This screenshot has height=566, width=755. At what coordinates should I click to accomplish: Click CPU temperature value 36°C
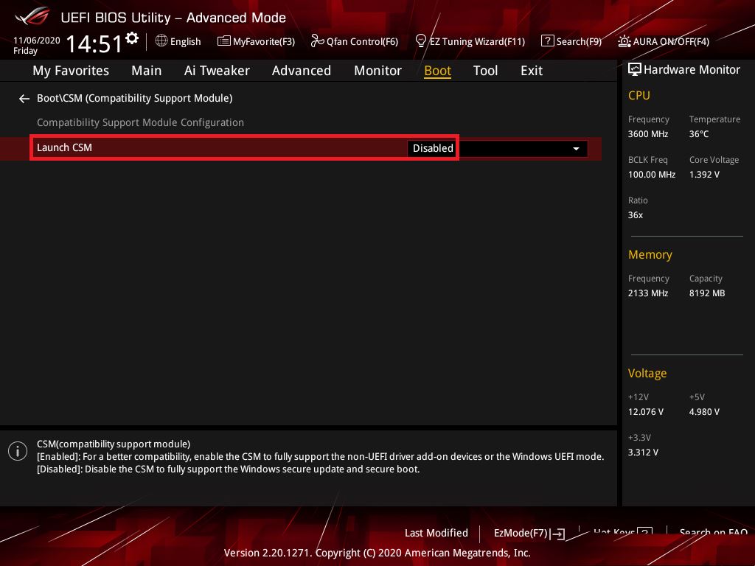pyautogui.click(x=699, y=134)
